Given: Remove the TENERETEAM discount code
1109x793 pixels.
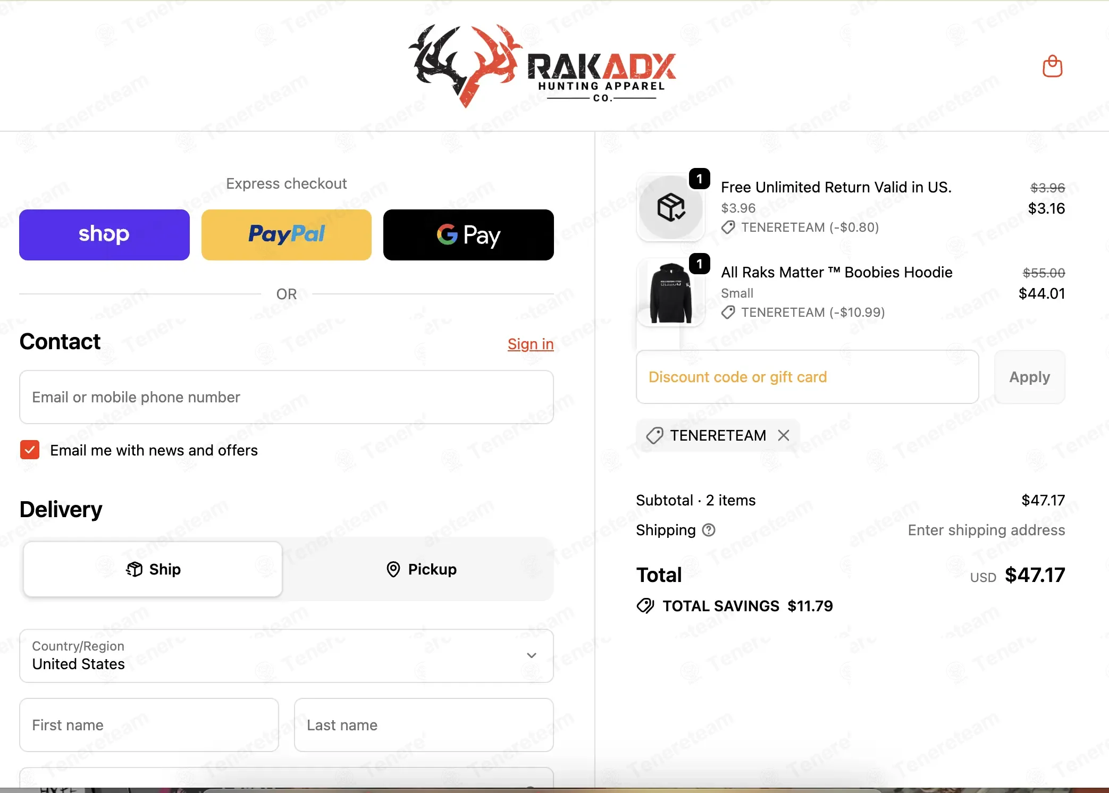Looking at the screenshot, I should [x=783, y=435].
